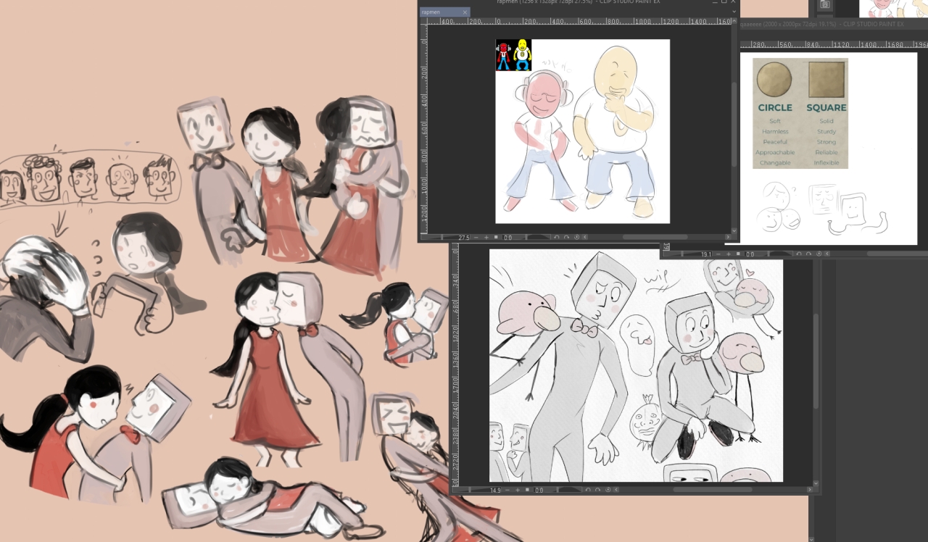Rotate rapmen canvas left
This screenshot has height=542, width=928.
[556, 237]
